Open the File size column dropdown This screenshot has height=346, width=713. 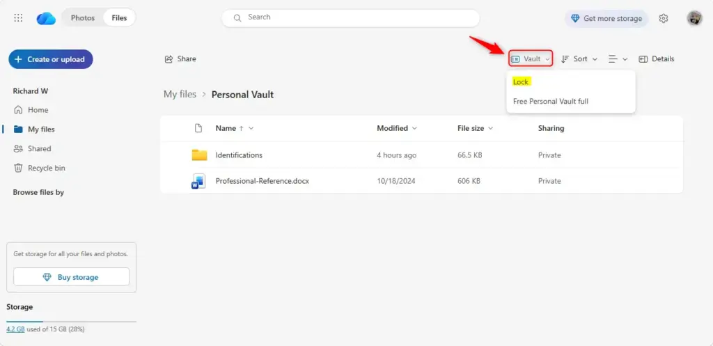[475, 128]
